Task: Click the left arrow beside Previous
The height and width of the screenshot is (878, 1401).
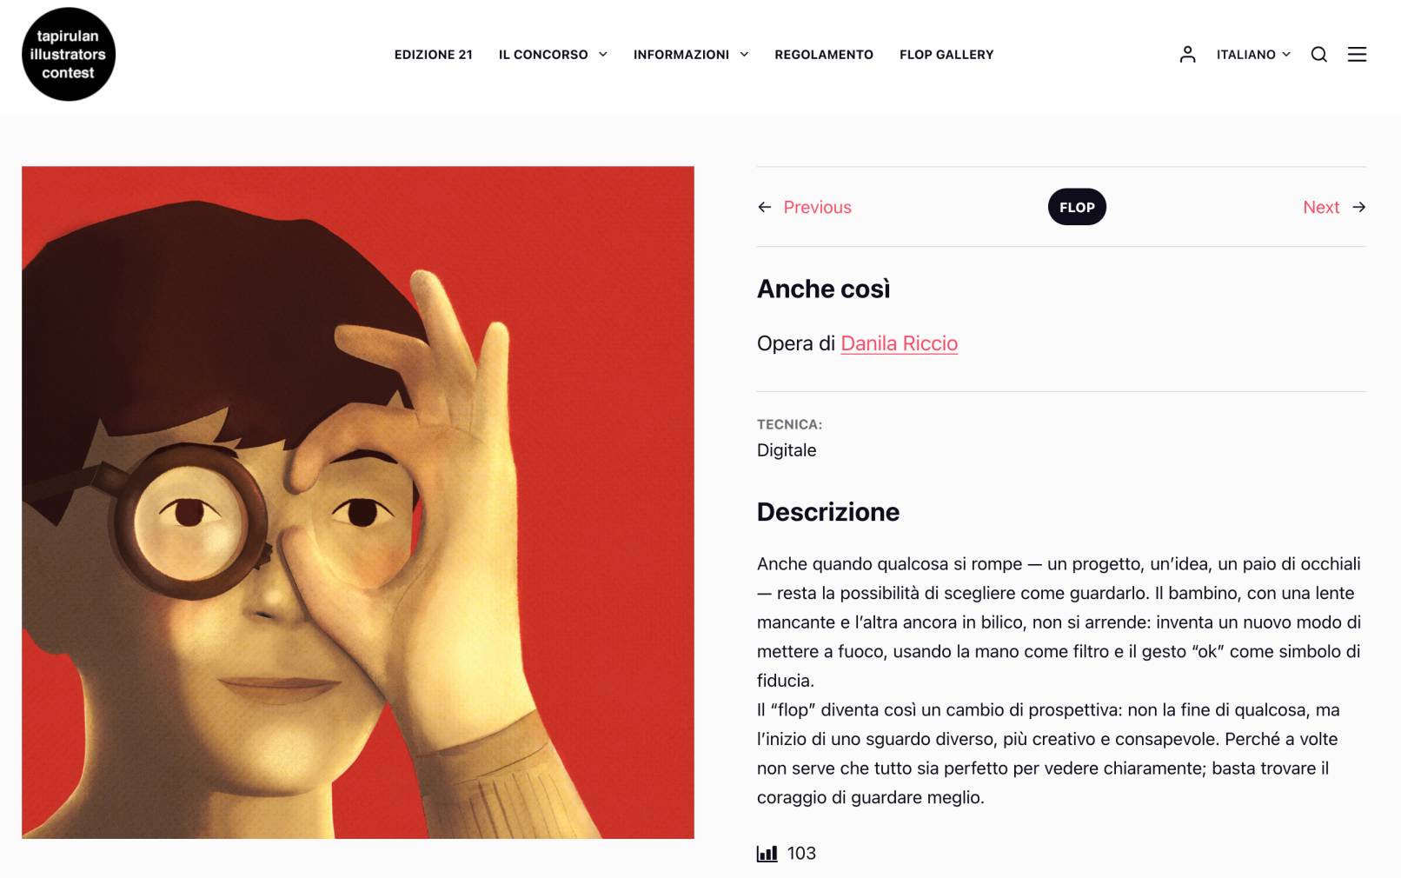Action: pos(765,207)
